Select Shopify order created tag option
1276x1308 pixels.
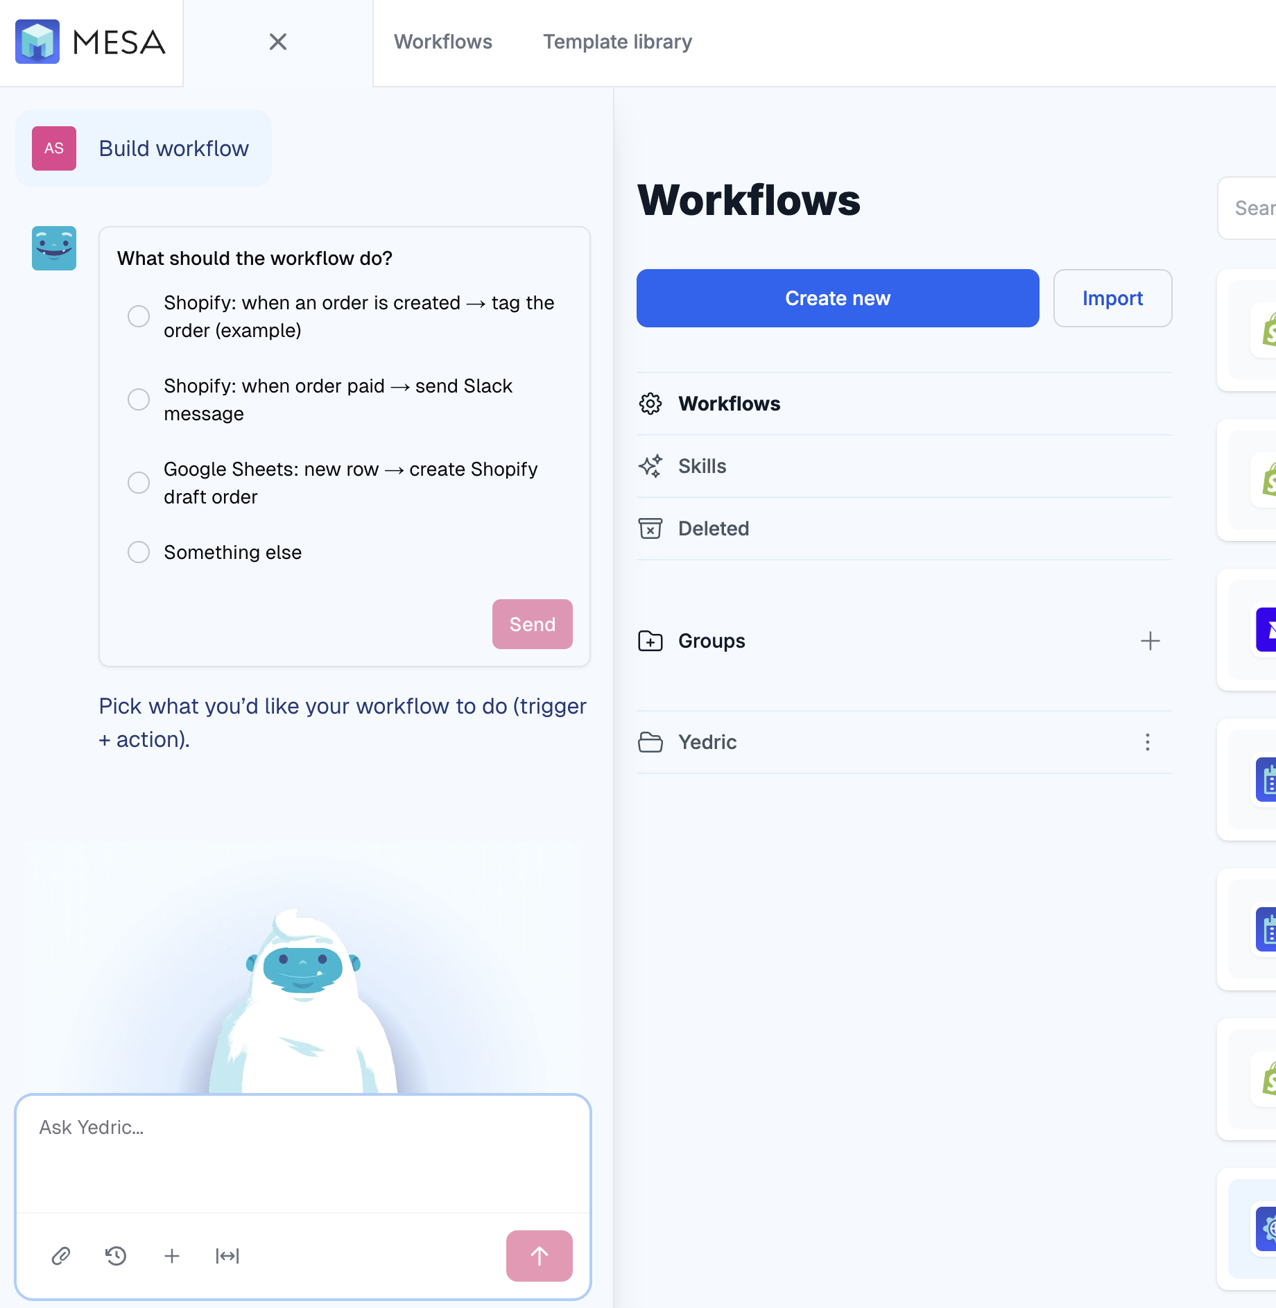pos(139,316)
